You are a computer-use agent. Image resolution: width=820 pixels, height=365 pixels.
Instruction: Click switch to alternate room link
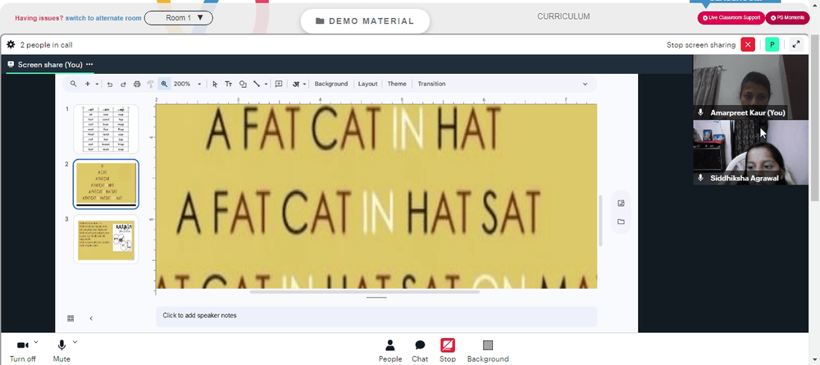coord(103,18)
